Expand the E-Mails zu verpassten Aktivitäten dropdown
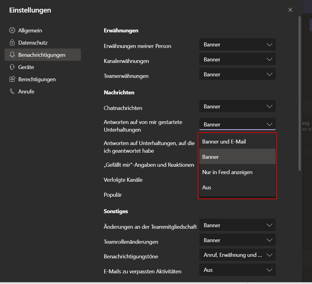Image resolution: width=312 pixels, height=284 pixels. 238,270
